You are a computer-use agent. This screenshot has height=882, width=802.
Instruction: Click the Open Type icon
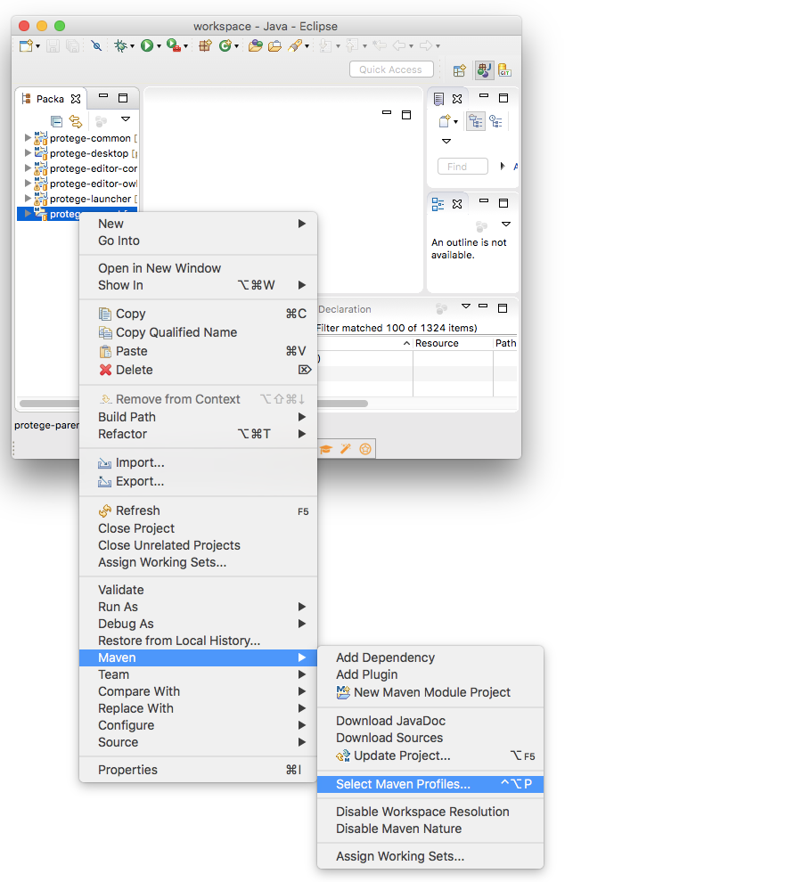tap(256, 45)
